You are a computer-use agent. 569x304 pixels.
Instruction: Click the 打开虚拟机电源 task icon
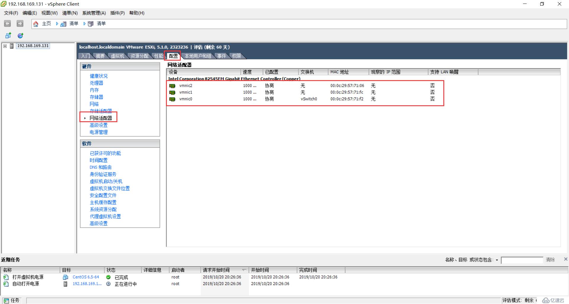6,277
